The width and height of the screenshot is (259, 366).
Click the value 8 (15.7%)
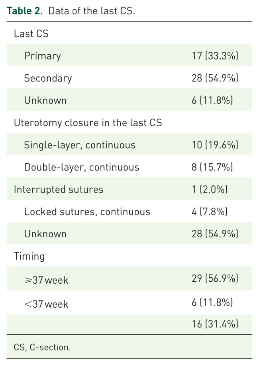pos(212,167)
